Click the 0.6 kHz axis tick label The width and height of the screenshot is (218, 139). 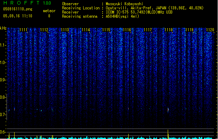(x=3, y=132)
